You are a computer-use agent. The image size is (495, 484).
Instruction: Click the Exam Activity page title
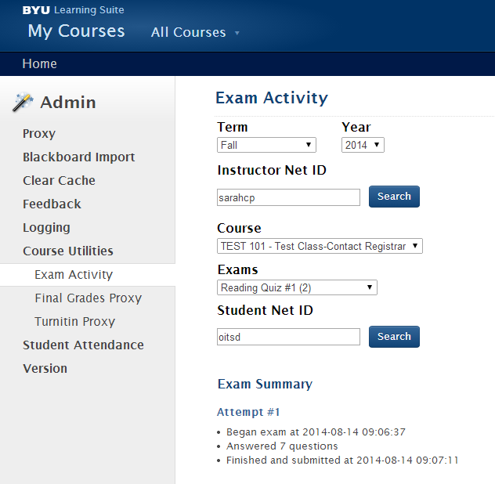tap(272, 98)
